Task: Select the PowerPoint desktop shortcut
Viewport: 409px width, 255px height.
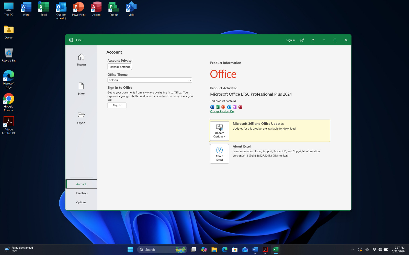Action: pyautogui.click(x=79, y=9)
